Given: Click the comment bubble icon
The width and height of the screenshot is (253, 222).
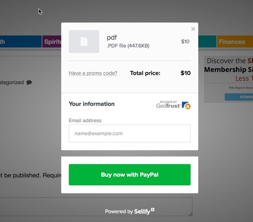Looking at the screenshot, I should (29, 83).
